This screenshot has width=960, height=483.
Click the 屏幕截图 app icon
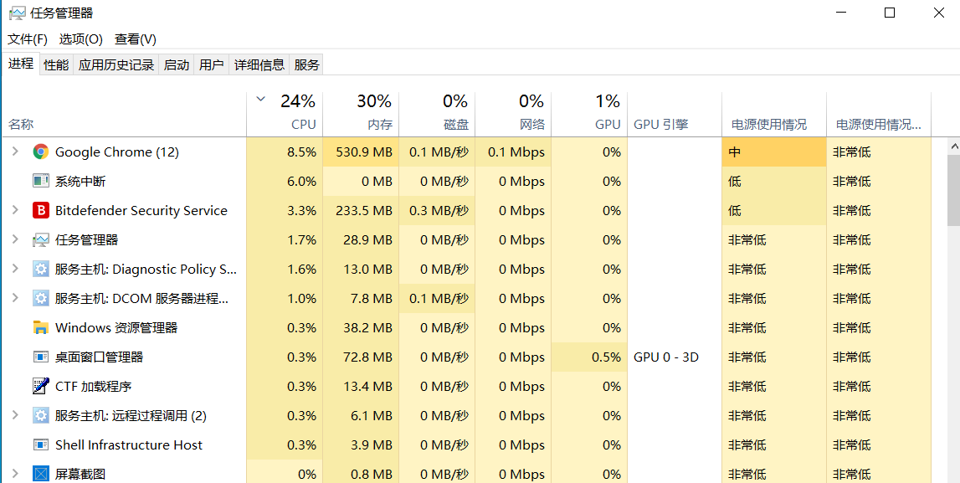click(40, 474)
